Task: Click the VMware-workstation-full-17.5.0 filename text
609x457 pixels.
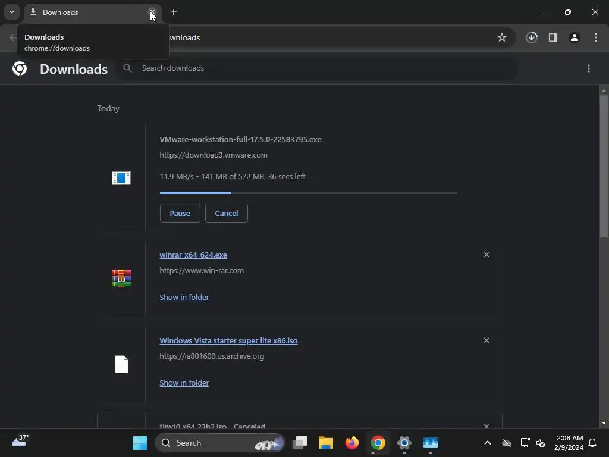Action: point(240,139)
